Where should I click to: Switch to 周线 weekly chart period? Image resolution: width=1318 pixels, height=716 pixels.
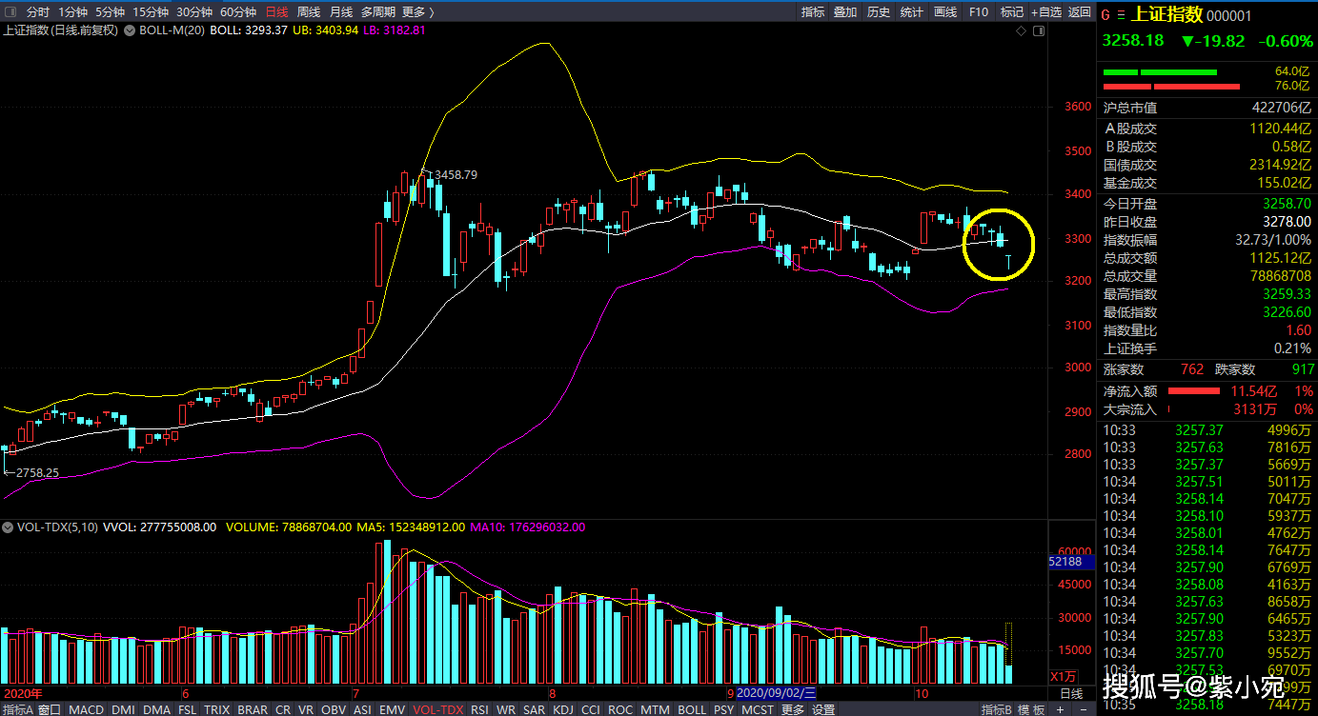(308, 12)
